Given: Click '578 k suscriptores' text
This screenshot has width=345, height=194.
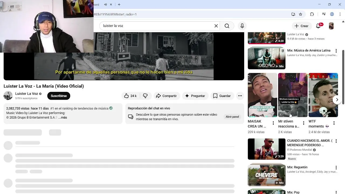Looking at the screenshot, I should pyautogui.click(x=26, y=98).
